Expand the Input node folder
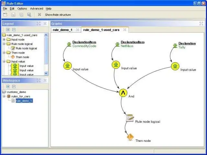The width and height of the screenshot is (207, 155). [4, 39]
